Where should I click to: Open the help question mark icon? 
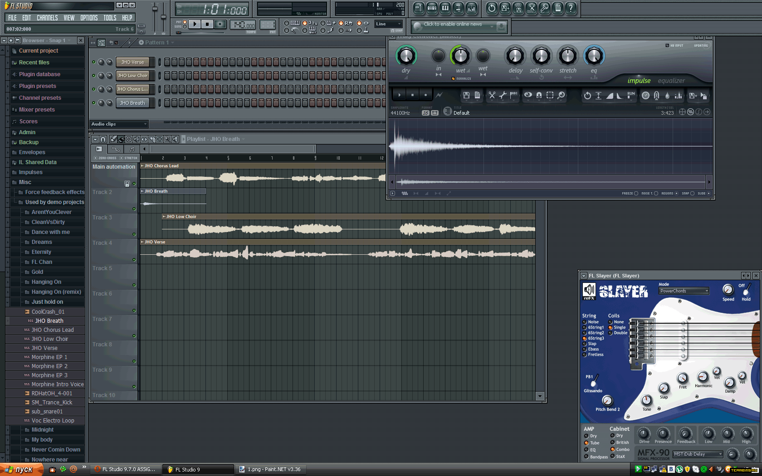pyautogui.click(x=571, y=8)
